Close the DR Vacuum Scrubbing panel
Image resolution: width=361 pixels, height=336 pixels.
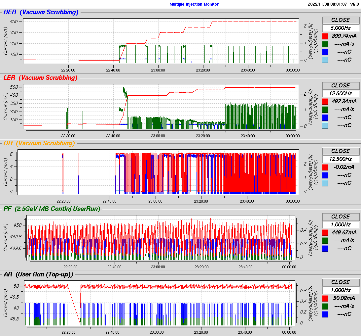click(x=341, y=151)
